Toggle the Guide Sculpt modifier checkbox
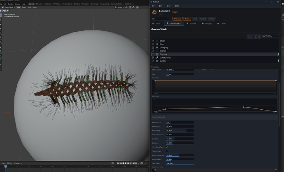 [153, 57]
